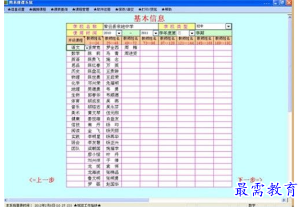This screenshot has height=207, width=302.
Task: Open the ★编排课程 menu
Action: coord(38,9)
